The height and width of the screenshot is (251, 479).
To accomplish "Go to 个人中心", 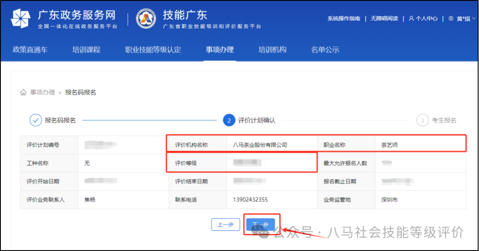I will tap(427, 19).
